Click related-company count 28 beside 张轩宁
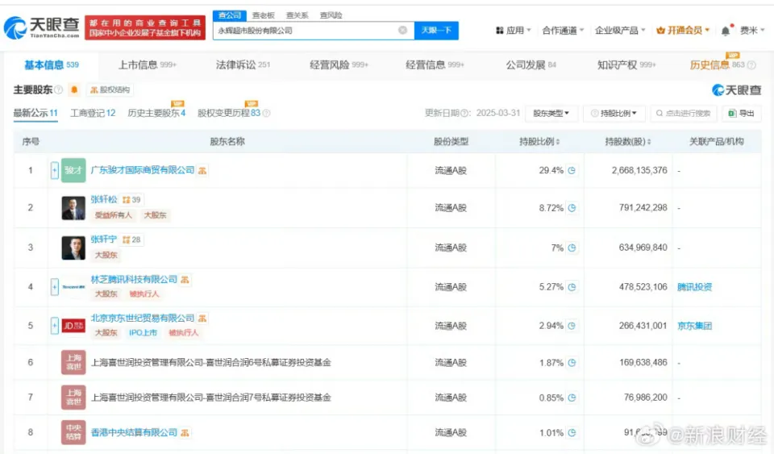Screen dimensions: 774x454 [131, 239]
